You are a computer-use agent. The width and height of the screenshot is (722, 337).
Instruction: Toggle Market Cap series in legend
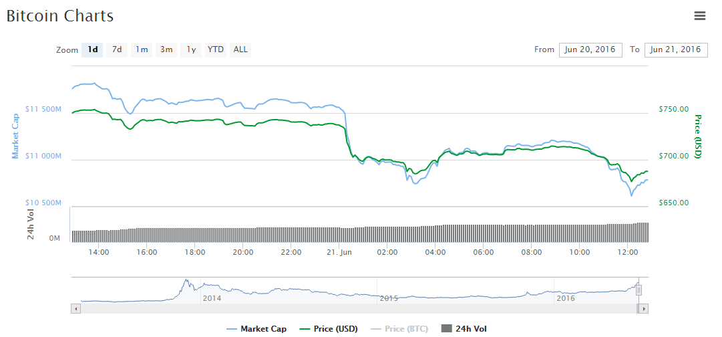pos(257,329)
